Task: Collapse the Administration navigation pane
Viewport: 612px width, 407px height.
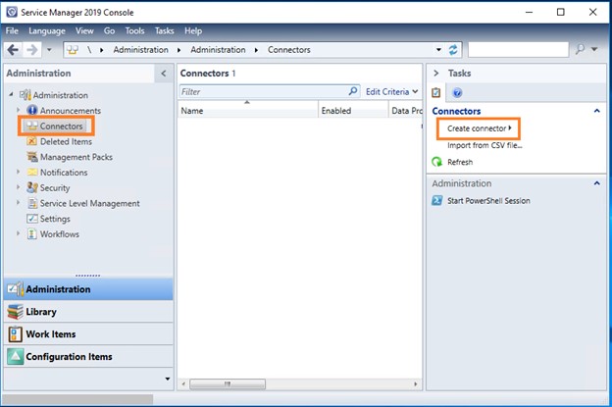Action: point(164,74)
